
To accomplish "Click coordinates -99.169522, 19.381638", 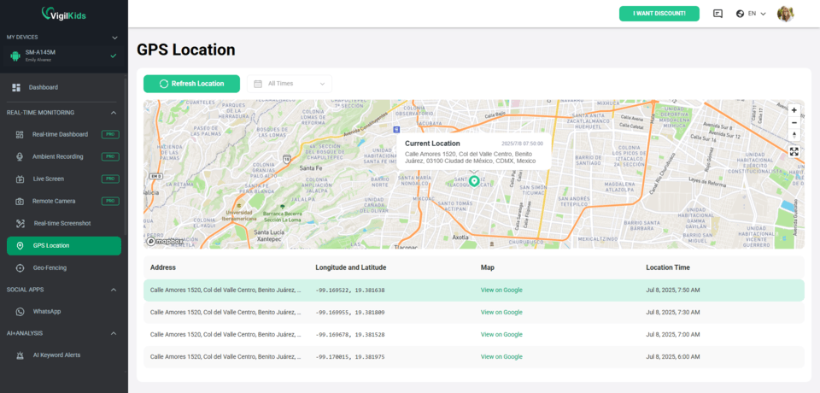I will [350, 290].
